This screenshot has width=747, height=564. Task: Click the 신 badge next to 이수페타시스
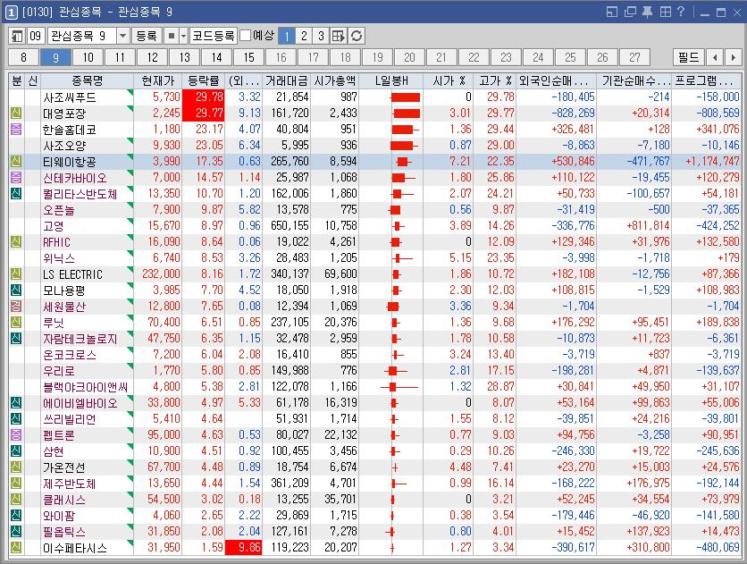pos(16,548)
